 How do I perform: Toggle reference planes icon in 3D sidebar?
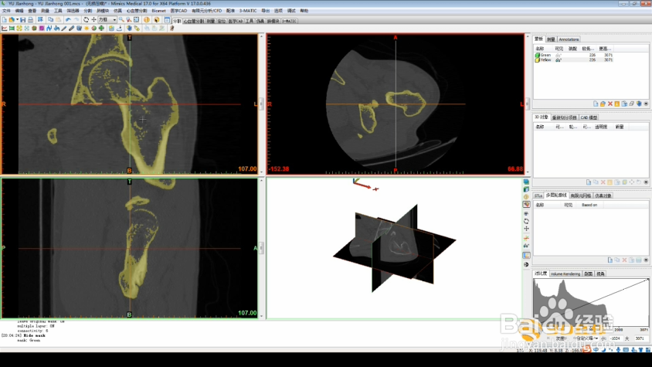pyautogui.click(x=526, y=256)
